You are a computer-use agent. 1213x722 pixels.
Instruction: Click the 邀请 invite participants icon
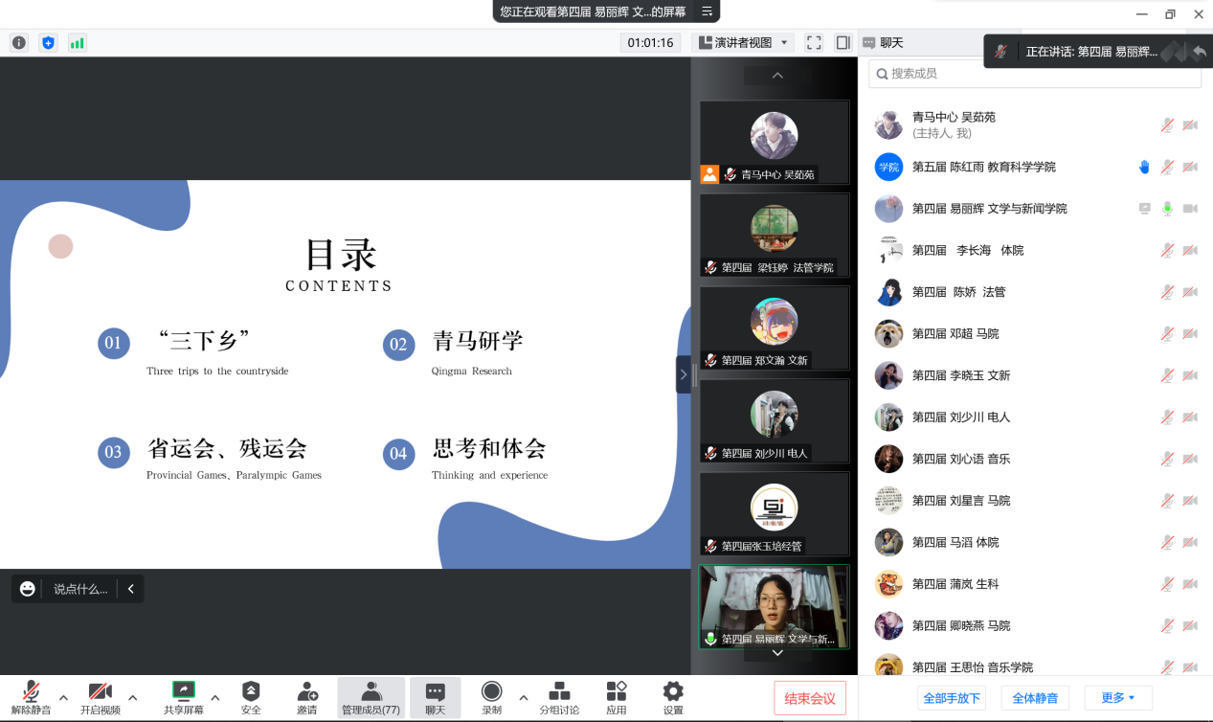[307, 691]
